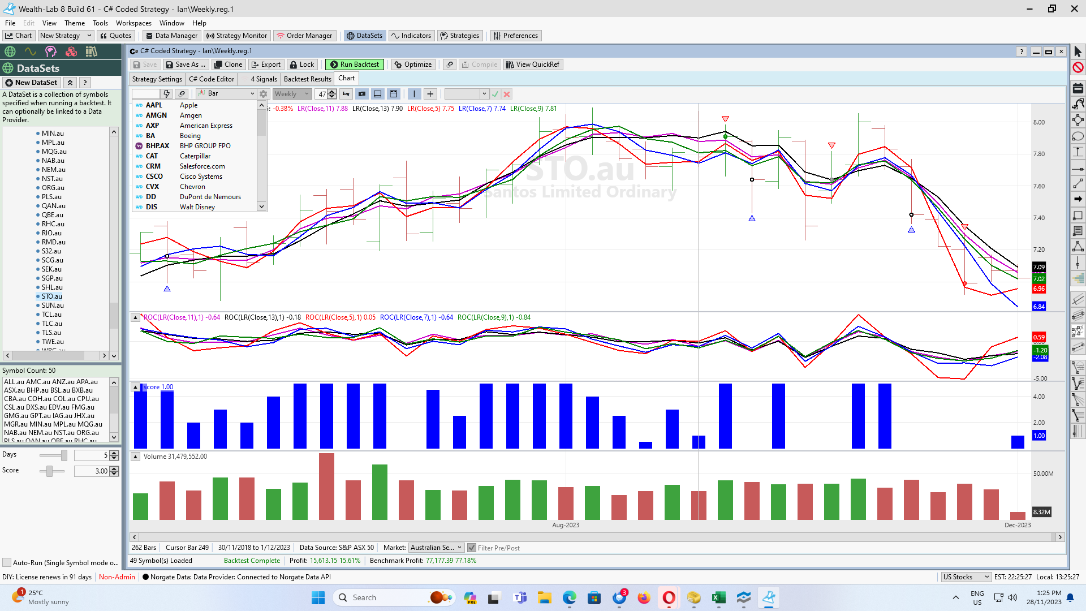Screen dimensions: 1086x611
Task: Select the text note drawing tool
Action: (1078, 231)
